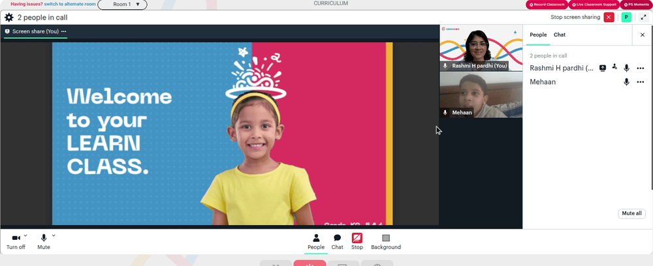The width and height of the screenshot is (653, 266).
Task: Follow the switch to alternate room link
Action: (x=70, y=4)
